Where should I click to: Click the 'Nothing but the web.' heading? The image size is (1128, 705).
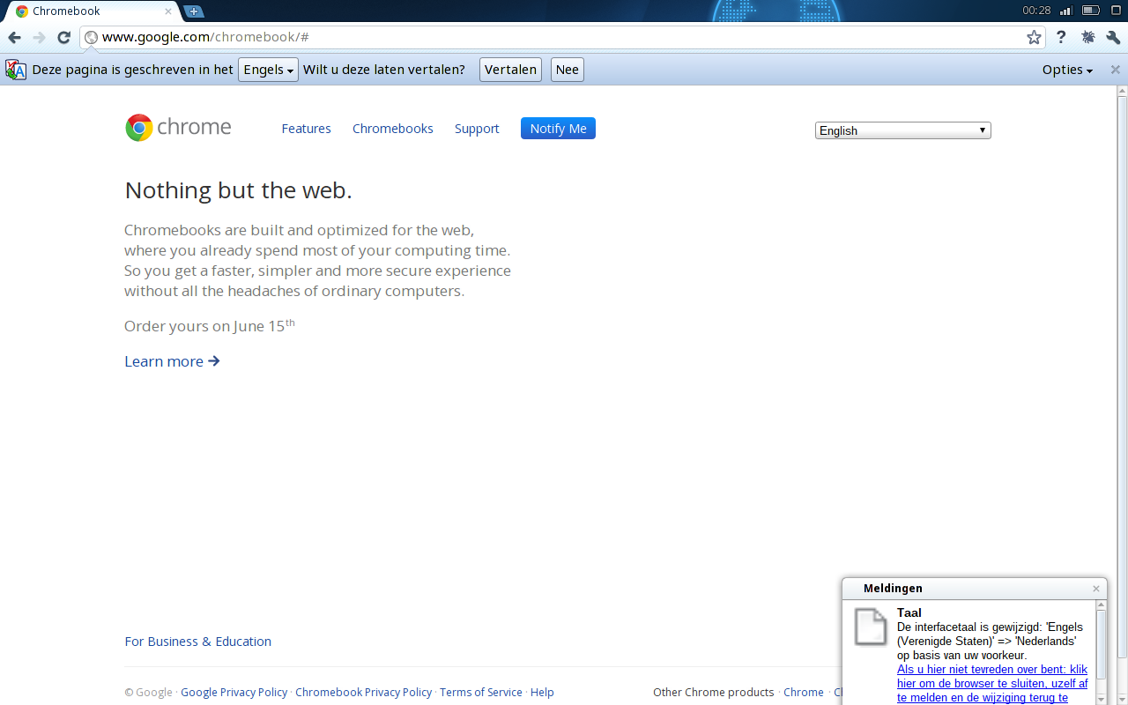(238, 190)
